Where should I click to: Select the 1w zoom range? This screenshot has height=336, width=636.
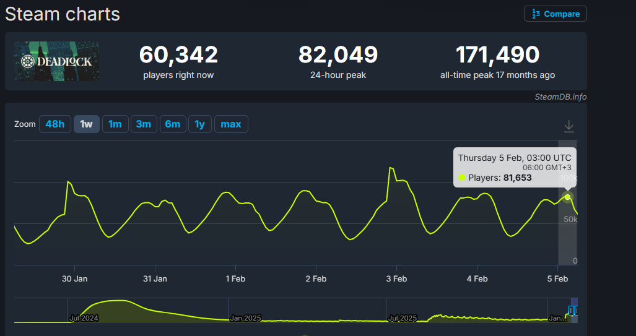coord(87,124)
